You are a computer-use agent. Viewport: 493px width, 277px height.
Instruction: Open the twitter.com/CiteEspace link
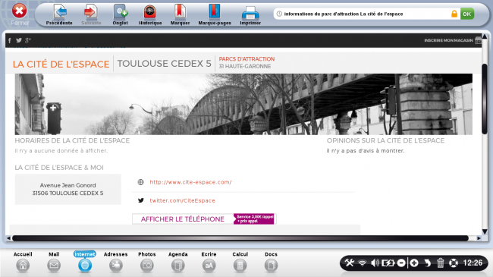pyautogui.click(x=182, y=200)
